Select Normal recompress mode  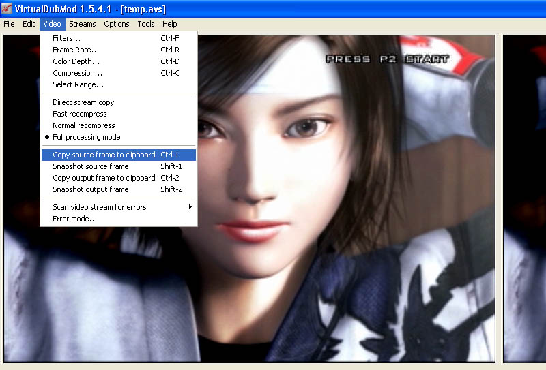(x=119, y=125)
